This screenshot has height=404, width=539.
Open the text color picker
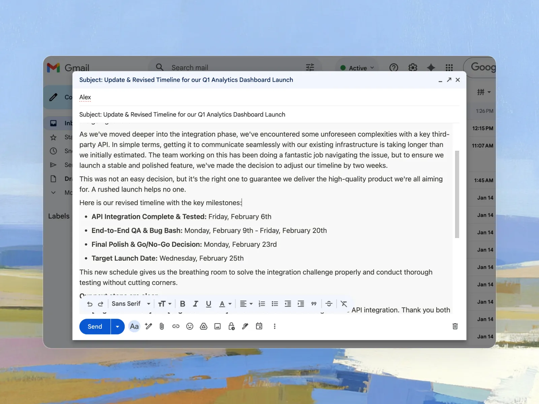point(225,304)
